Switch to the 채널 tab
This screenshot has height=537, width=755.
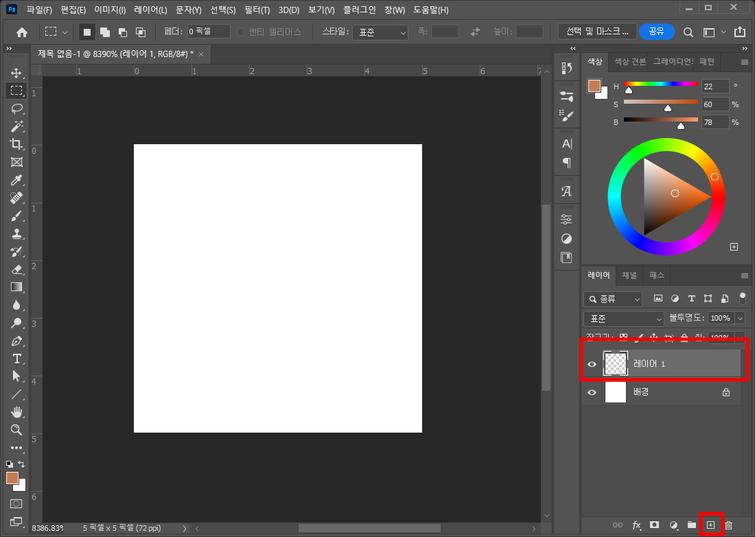pyautogui.click(x=629, y=275)
